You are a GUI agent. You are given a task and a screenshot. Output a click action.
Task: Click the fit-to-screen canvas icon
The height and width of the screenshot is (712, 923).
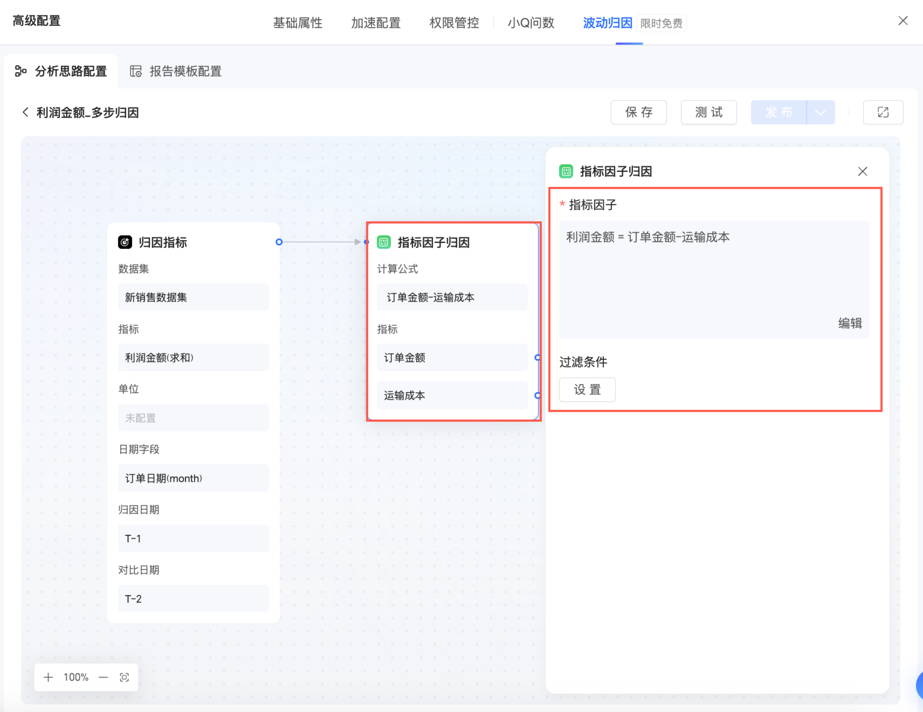point(124,677)
